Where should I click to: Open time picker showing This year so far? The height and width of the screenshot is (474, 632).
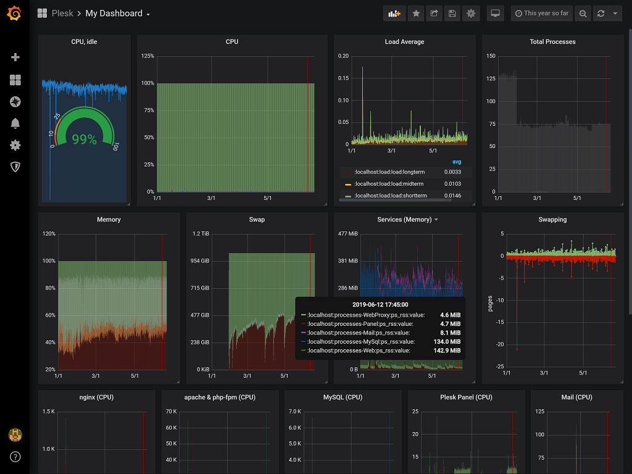click(x=541, y=13)
